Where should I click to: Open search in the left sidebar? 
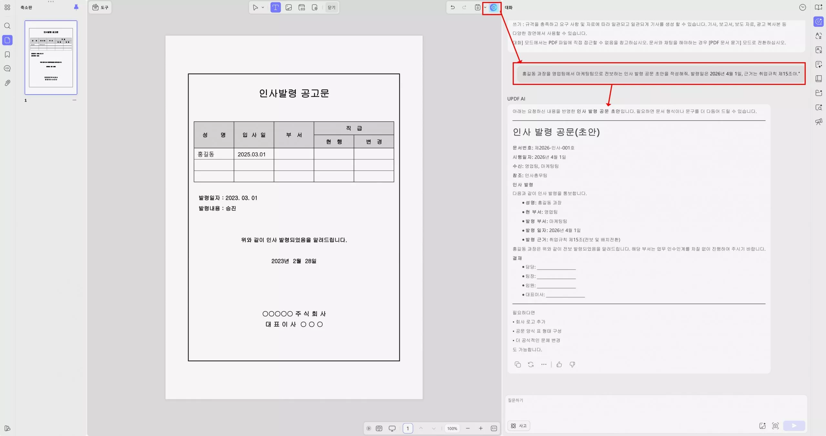coord(7,26)
